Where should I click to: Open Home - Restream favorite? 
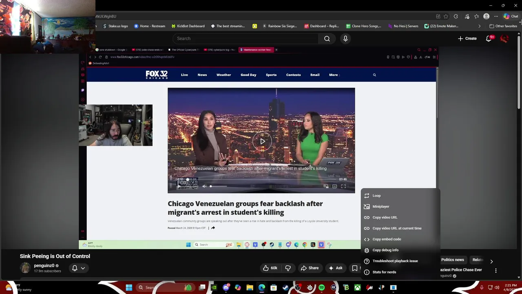149,26
